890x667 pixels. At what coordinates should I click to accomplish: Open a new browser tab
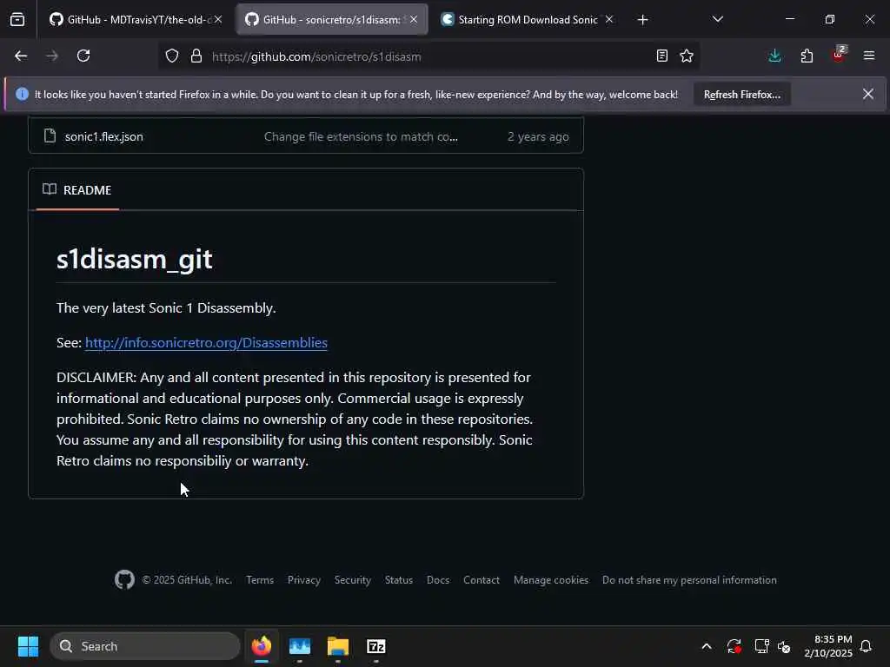[642, 20]
